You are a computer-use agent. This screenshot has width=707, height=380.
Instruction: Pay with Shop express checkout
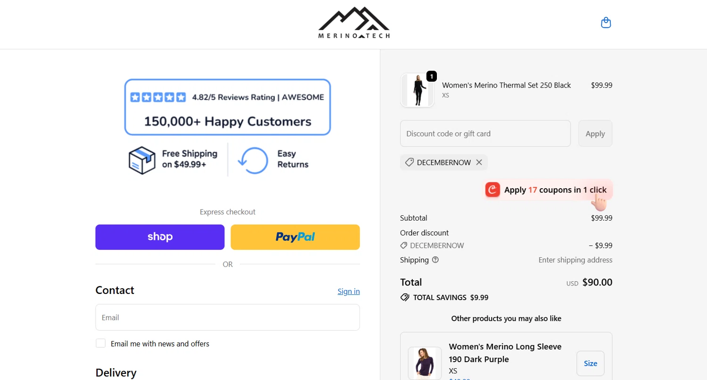pyautogui.click(x=160, y=237)
